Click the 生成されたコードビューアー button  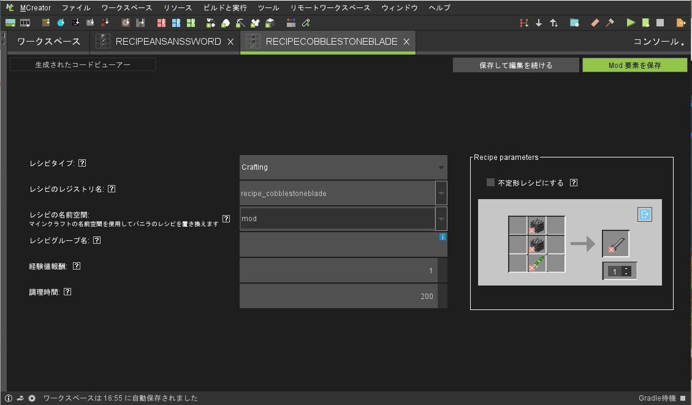82,64
